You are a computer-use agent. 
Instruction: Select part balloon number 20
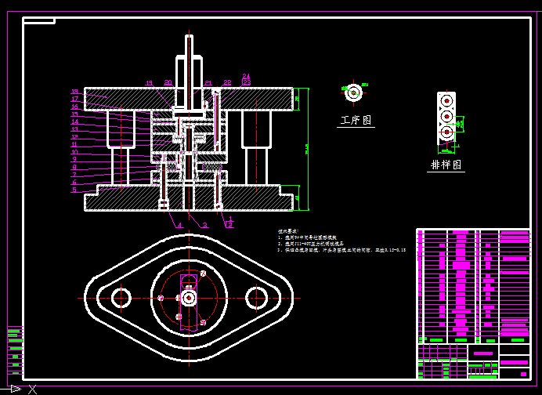[x=168, y=82]
